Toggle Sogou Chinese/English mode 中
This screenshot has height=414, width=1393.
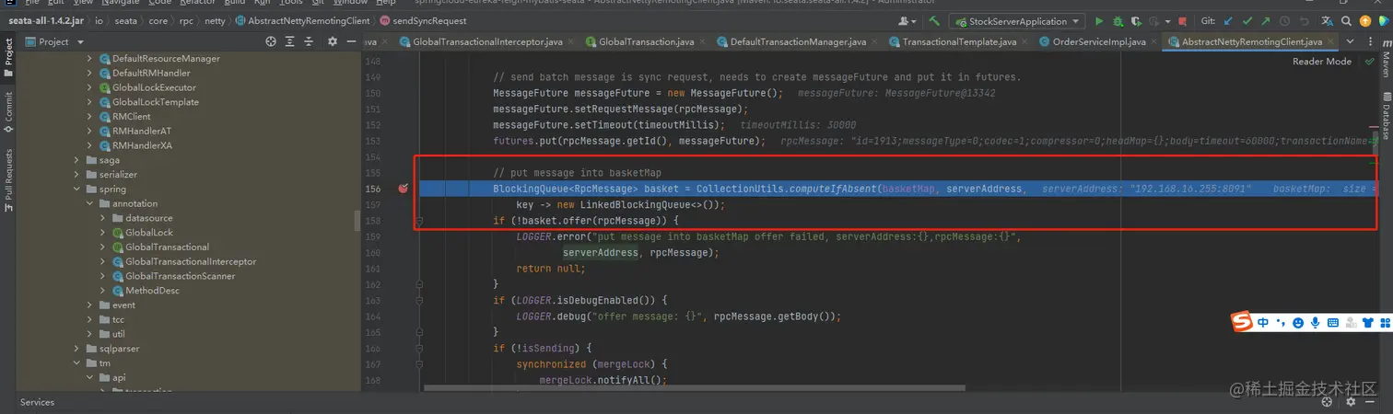tap(1263, 323)
